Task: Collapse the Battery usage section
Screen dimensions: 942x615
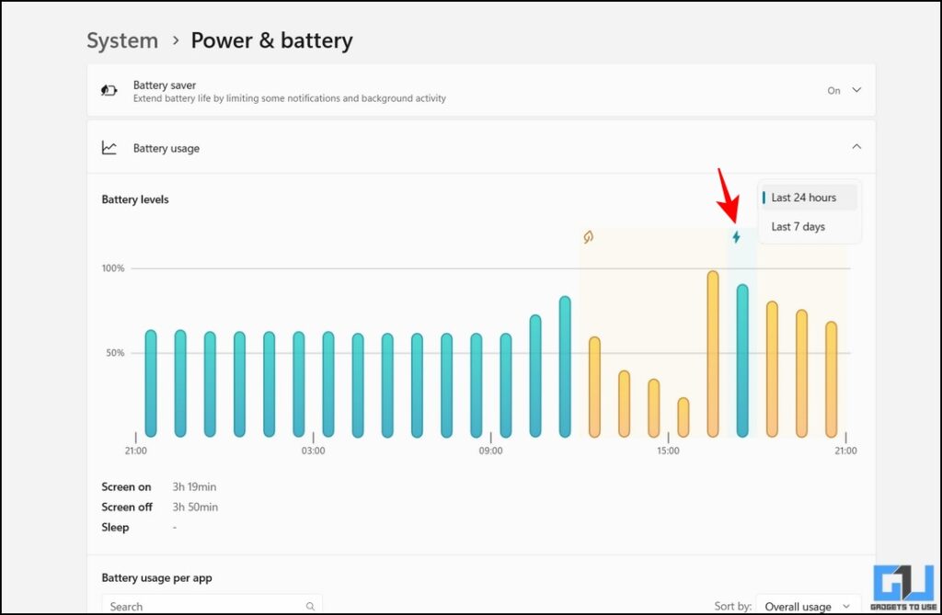Action: click(x=856, y=146)
